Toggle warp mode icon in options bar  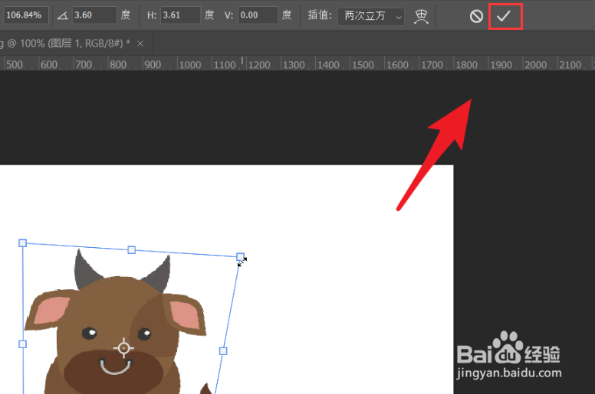pyautogui.click(x=421, y=16)
